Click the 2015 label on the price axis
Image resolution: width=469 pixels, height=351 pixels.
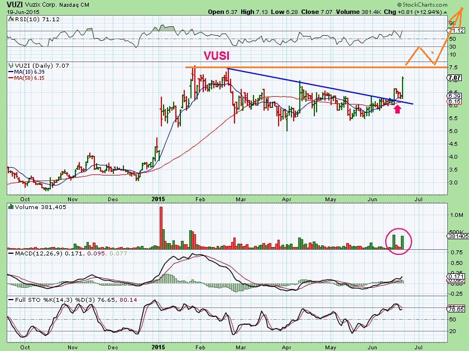pyautogui.click(x=158, y=199)
